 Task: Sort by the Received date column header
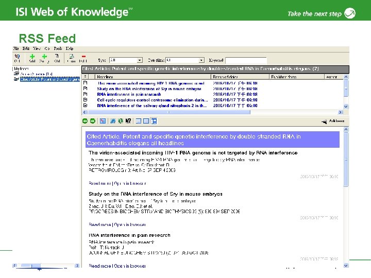point(240,77)
